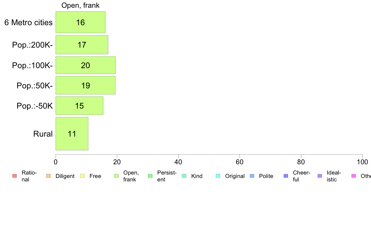Select the Persistent legend green swatch
This screenshot has height=229, width=371.
150,176
